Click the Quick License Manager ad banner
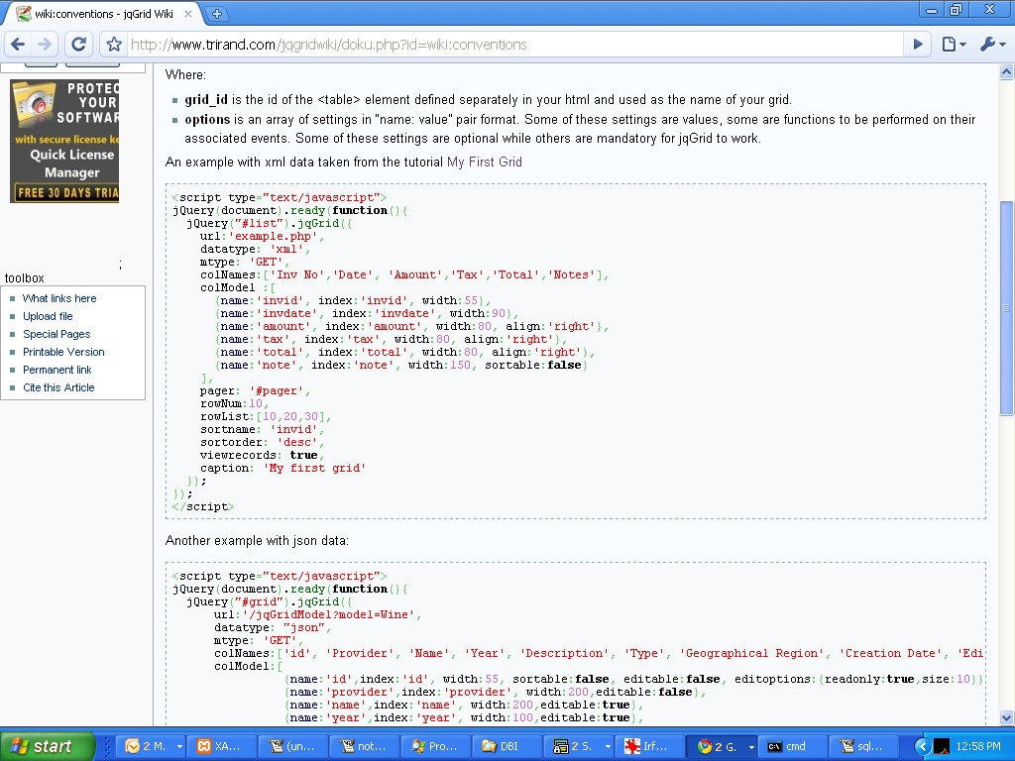Viewport: 1015px width, 761px height. click(64, 141)
